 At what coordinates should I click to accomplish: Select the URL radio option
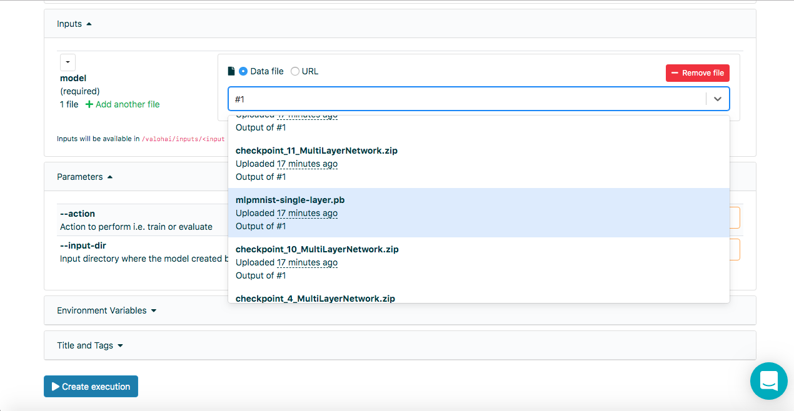(295, 71)
